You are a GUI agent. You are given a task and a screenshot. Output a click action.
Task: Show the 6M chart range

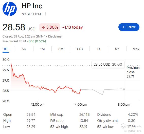(61, 49)
